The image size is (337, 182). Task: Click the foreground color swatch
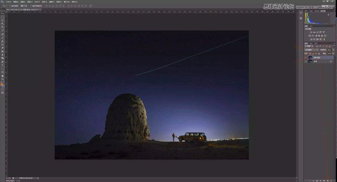coord(2,84)
